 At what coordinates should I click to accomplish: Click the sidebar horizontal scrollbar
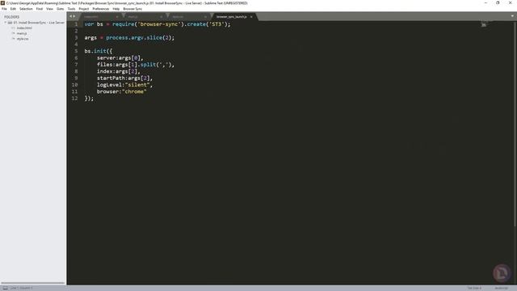(32, 283)
